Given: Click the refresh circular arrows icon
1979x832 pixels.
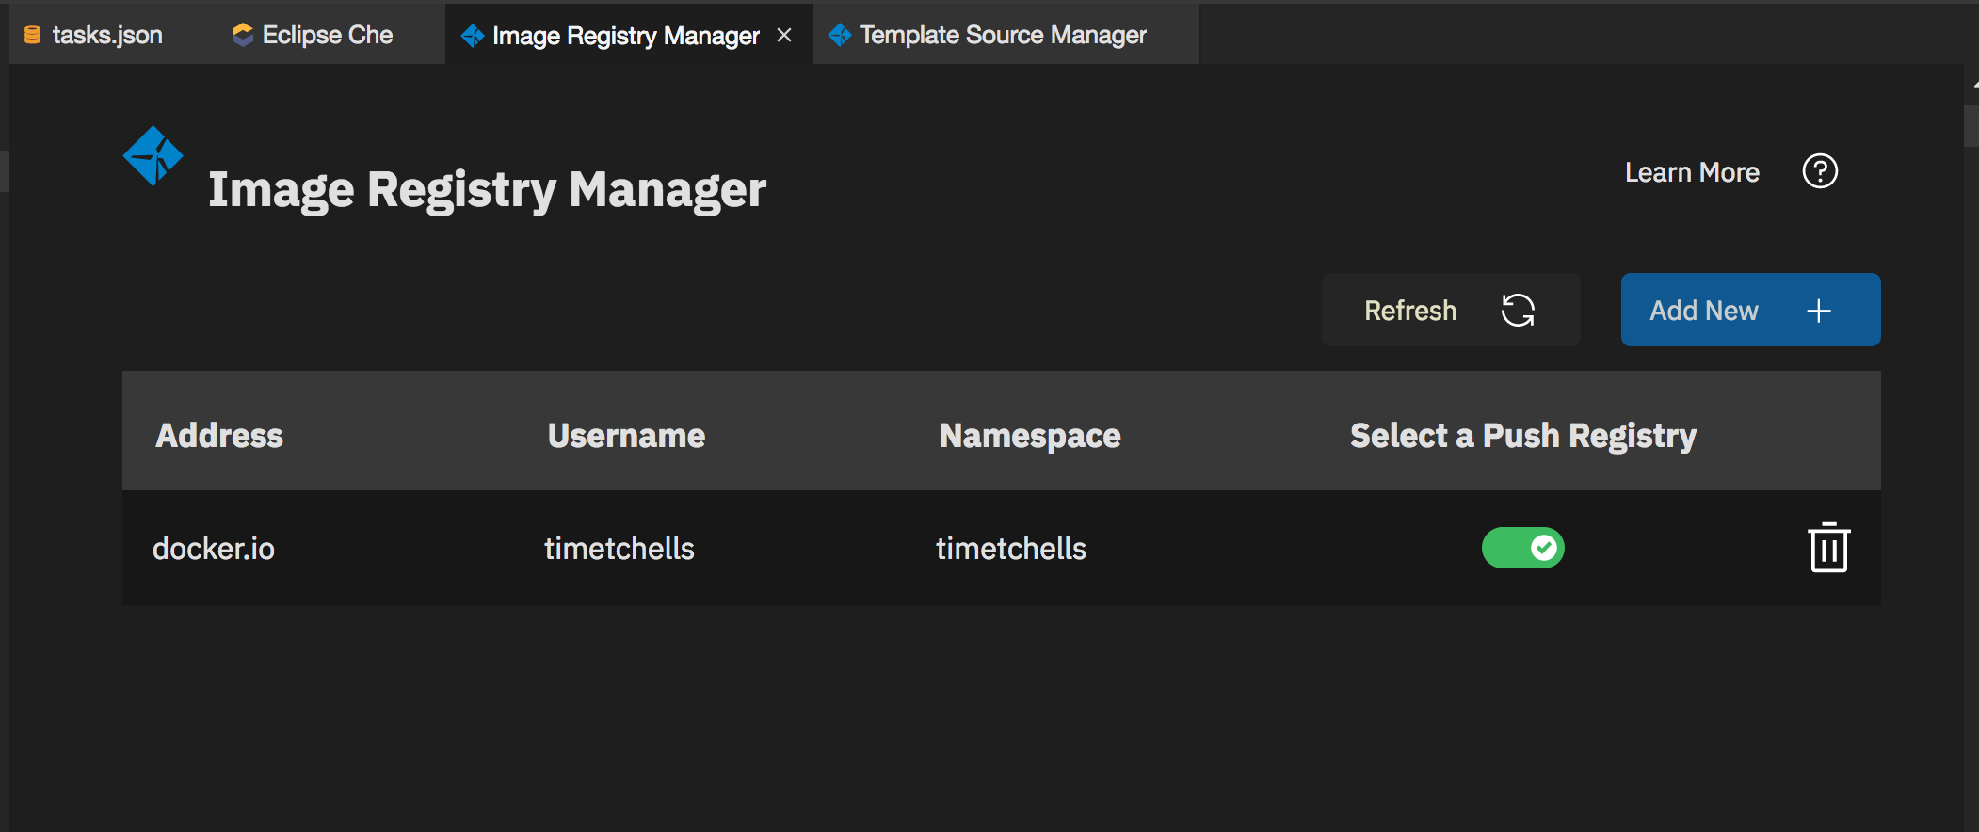Looking at the screenshot, I should 1518,311.
